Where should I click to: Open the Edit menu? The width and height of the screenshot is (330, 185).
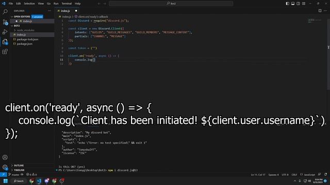tap(19, 4)
